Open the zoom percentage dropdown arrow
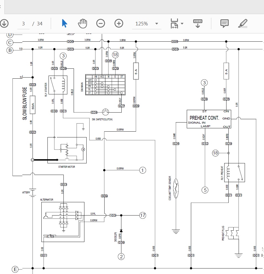 pos(157,24)
